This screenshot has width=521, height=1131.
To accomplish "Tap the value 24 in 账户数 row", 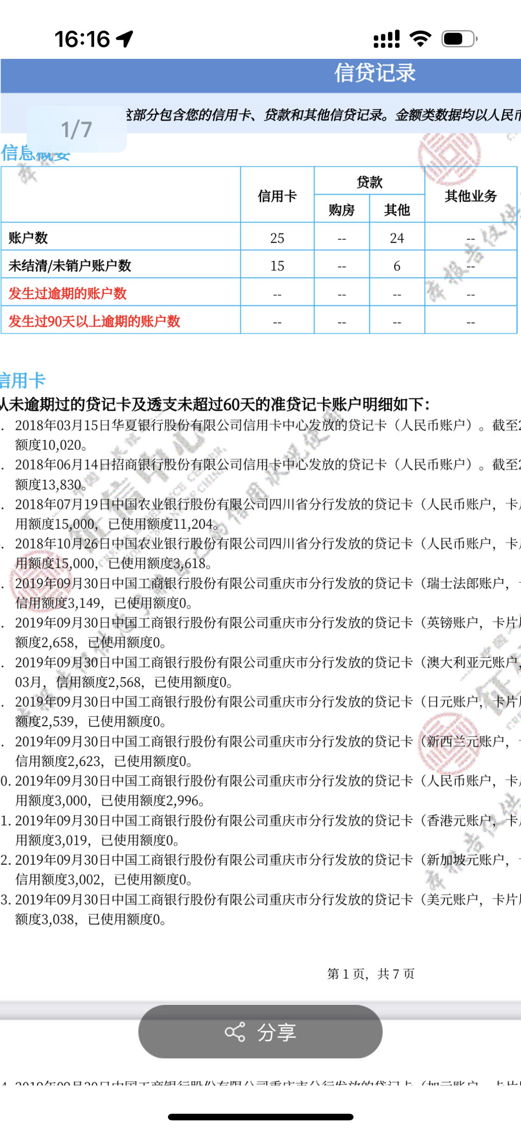I will [x=397, y=238].
